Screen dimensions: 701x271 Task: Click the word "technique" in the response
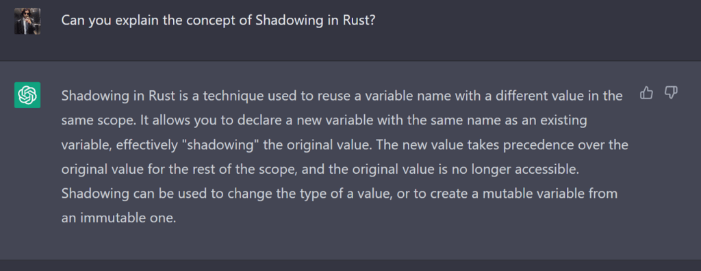(x=233, y=96)
